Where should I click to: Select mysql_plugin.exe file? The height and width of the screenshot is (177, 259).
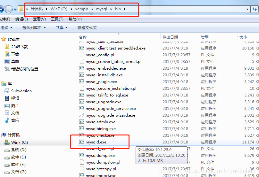[101, 82]
